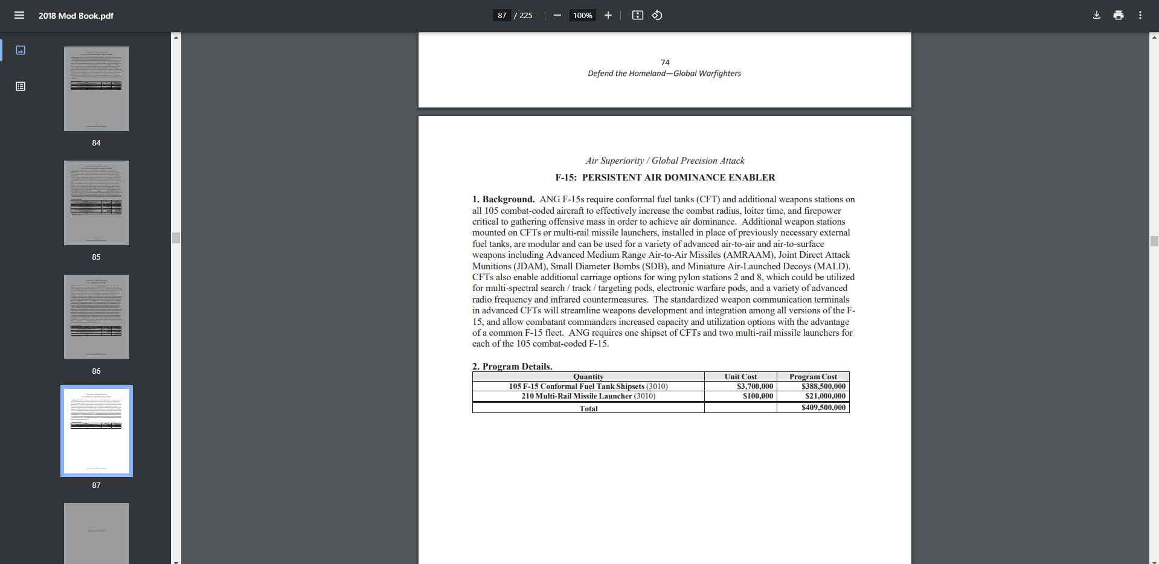Zoom out with the minus button
Image resolution: width=1159 pixels, height=564 pixels.
(557, 15)
